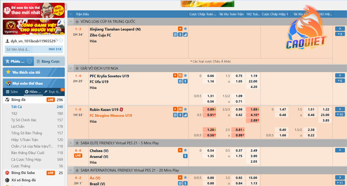Play live stream for Chelsea (V) match
This screenshot has width=347, height=186.
pos(180,150)
